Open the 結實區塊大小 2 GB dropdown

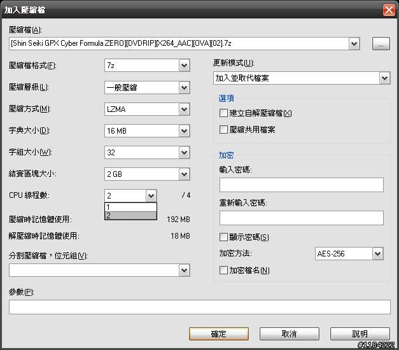185,174
